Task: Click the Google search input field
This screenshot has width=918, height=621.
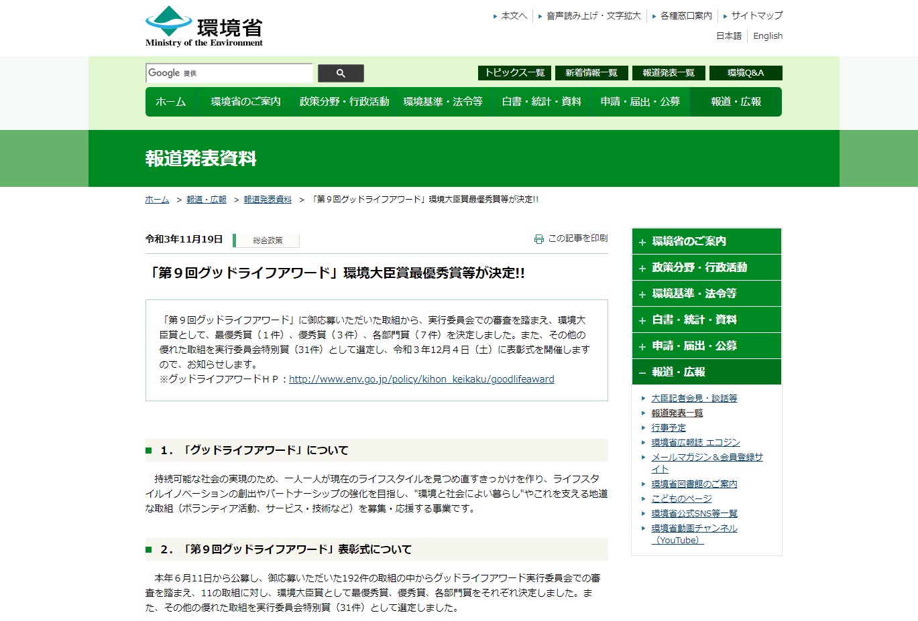Action: [229, 73]
